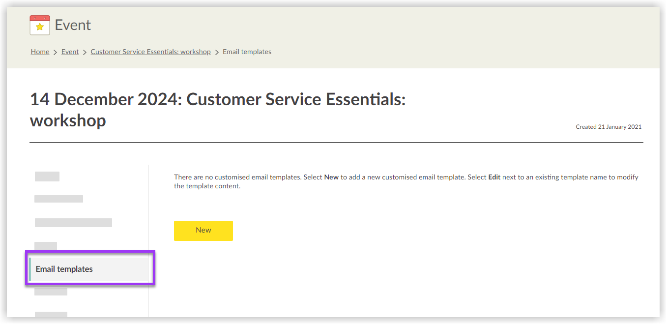This screenshot has width=667, height=324.
Task: Select greyed-out item directly below Email templates
Action: [51, 292]
